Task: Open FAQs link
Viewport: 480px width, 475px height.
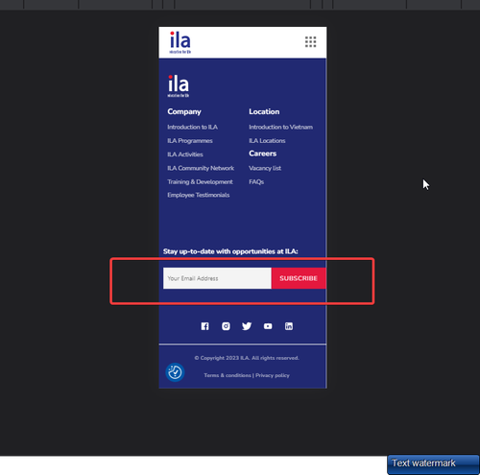Action: (256, 182)
